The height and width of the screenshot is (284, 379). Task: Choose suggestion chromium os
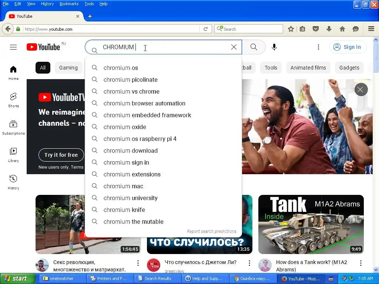(163, 68)
